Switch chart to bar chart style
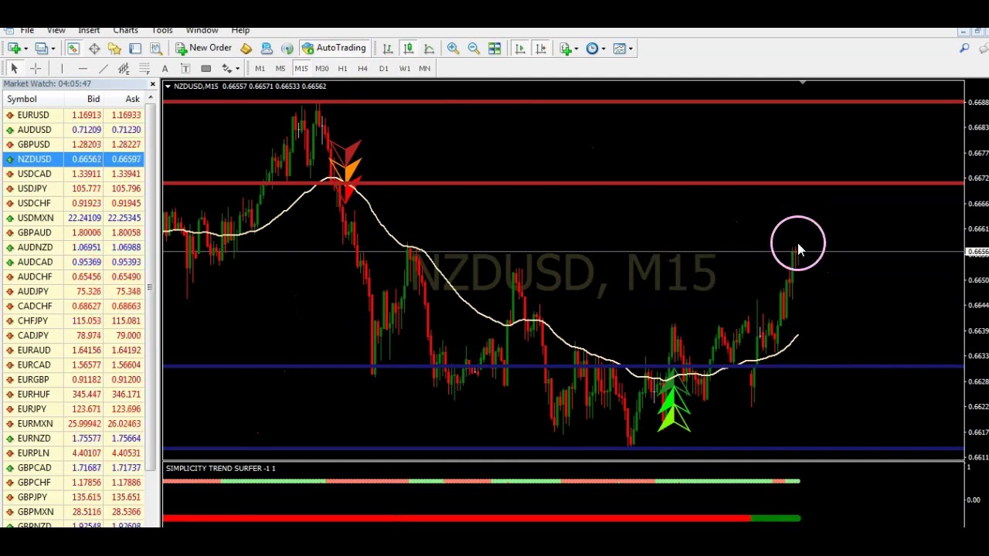 pyautogui.click(x=387, y=49)
